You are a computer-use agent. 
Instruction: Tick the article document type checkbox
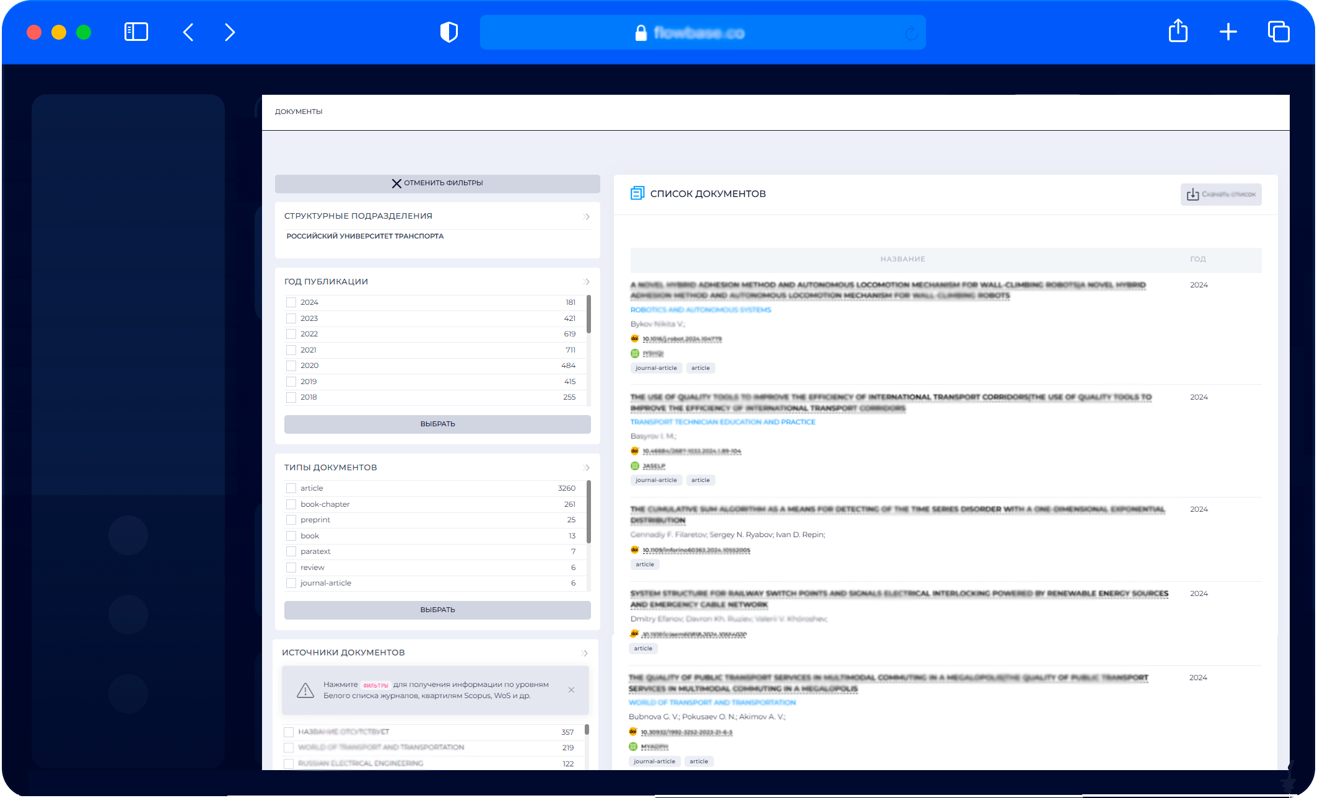[291, 488]
